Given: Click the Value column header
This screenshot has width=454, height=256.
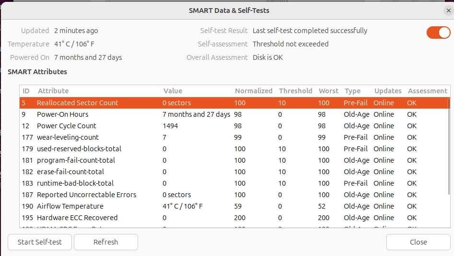Looking at the screenshot, I should click(x=173, y=91).
